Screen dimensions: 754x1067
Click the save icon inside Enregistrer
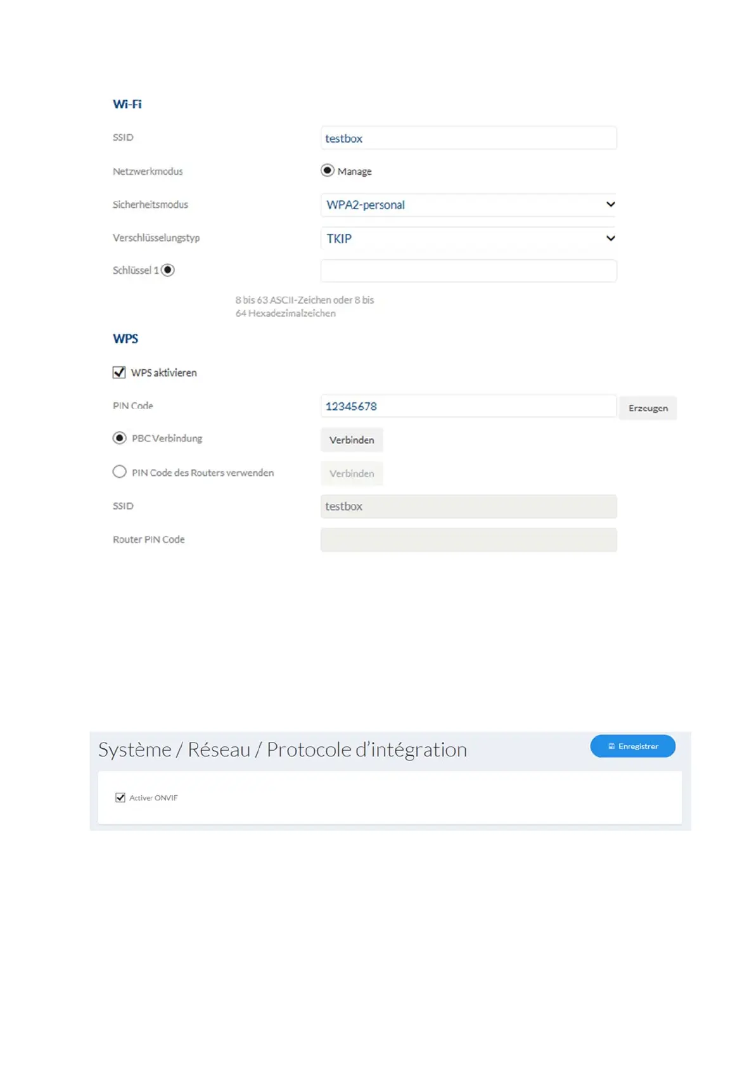611,746
